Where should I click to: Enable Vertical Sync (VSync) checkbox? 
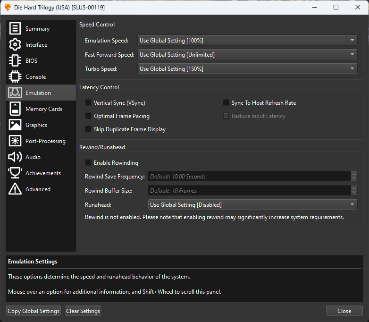(88, 102)
